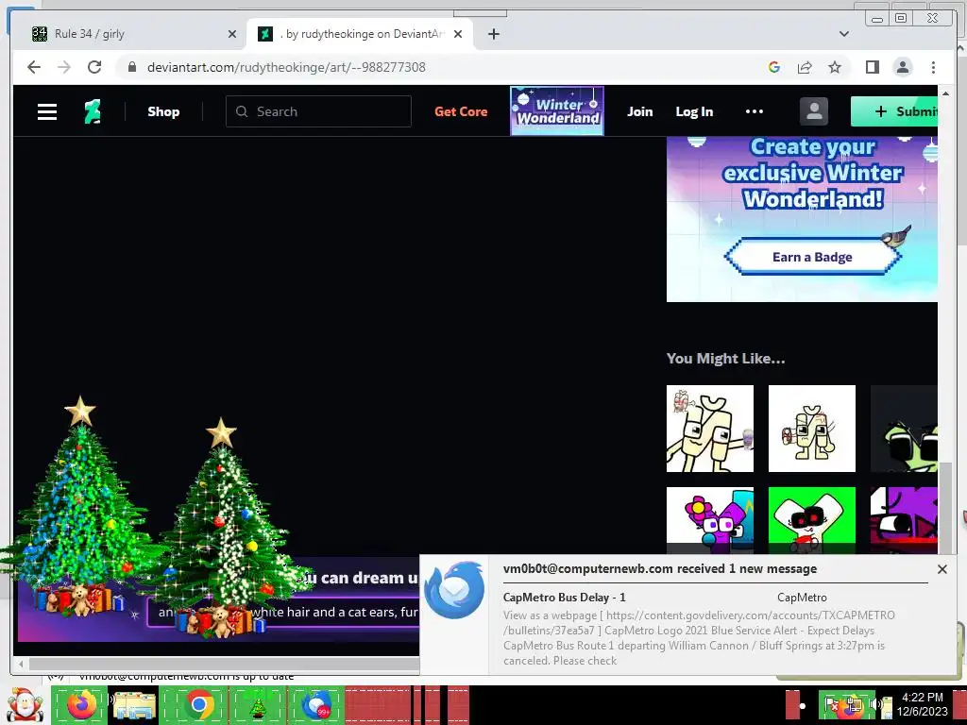Open the share page icon in address bar
This screenshot has width=967, height=725.
click(x=805, y=67)
